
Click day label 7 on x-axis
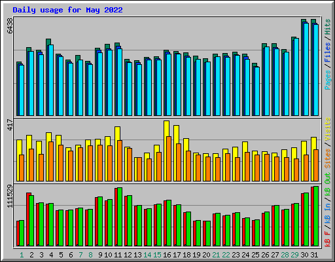pos(80,255)
